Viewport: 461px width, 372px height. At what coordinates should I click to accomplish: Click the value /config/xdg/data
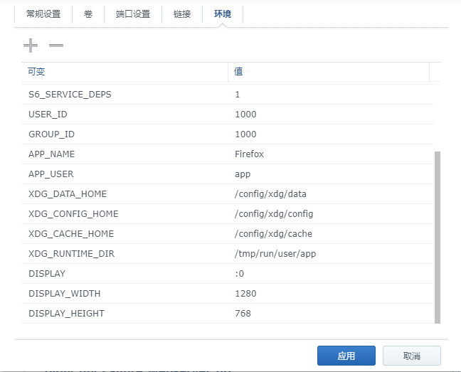pos(270,194)
